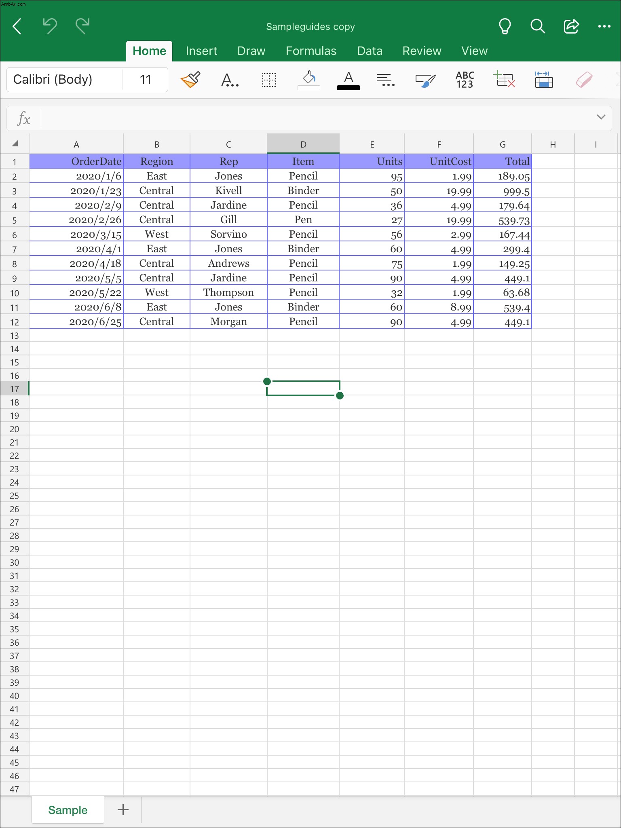This screenshot has height=828, width=621.
Task: Switch to the Review tab
Action: (422, 51)
